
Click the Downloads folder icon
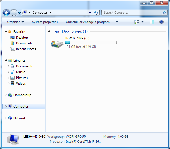13,43
